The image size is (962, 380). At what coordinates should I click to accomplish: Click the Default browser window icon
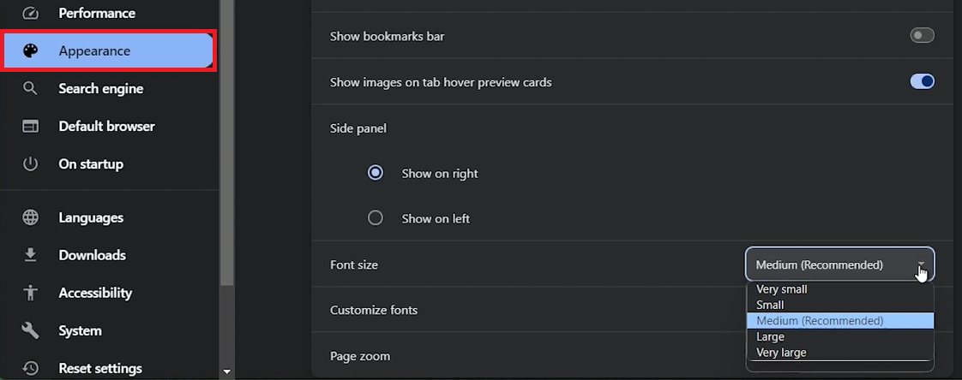[30, 127]
